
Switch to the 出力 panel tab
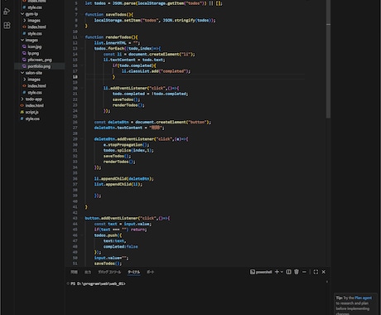tap(88, 272)
